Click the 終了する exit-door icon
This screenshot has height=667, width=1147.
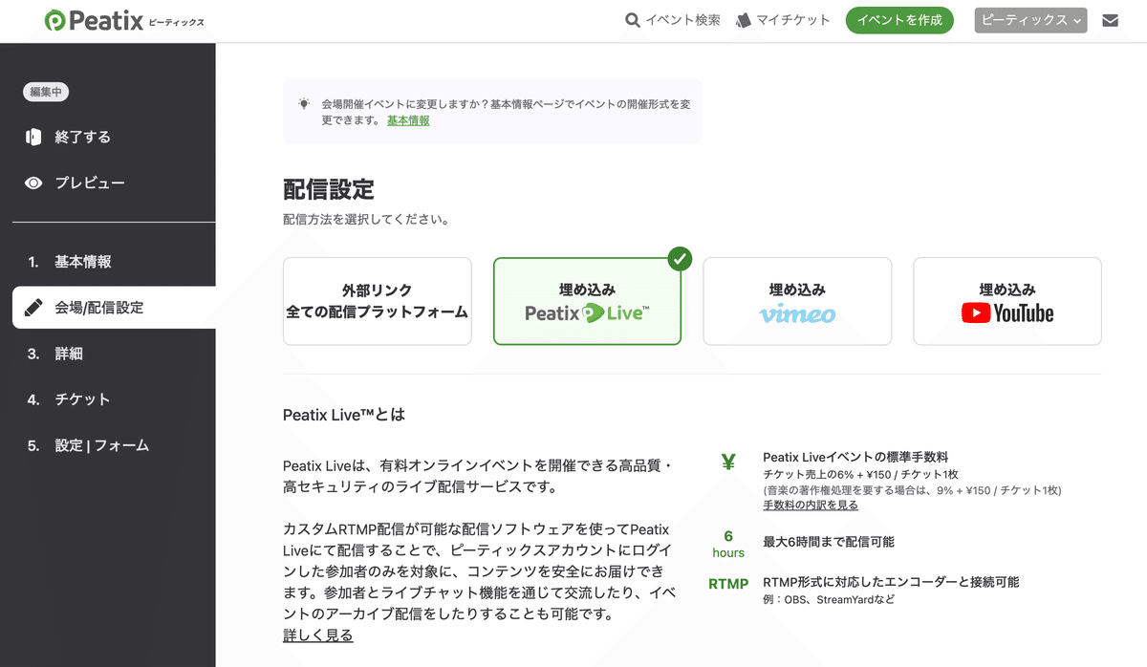32,137
